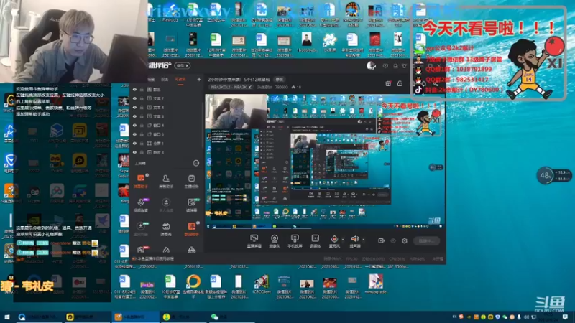
Task: Open the cast-icon tool with red badge
Action: [141, 250]
